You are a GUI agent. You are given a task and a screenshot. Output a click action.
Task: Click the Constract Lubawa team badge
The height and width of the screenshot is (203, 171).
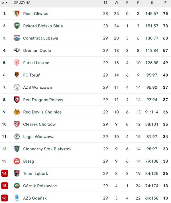click(17, 38)
